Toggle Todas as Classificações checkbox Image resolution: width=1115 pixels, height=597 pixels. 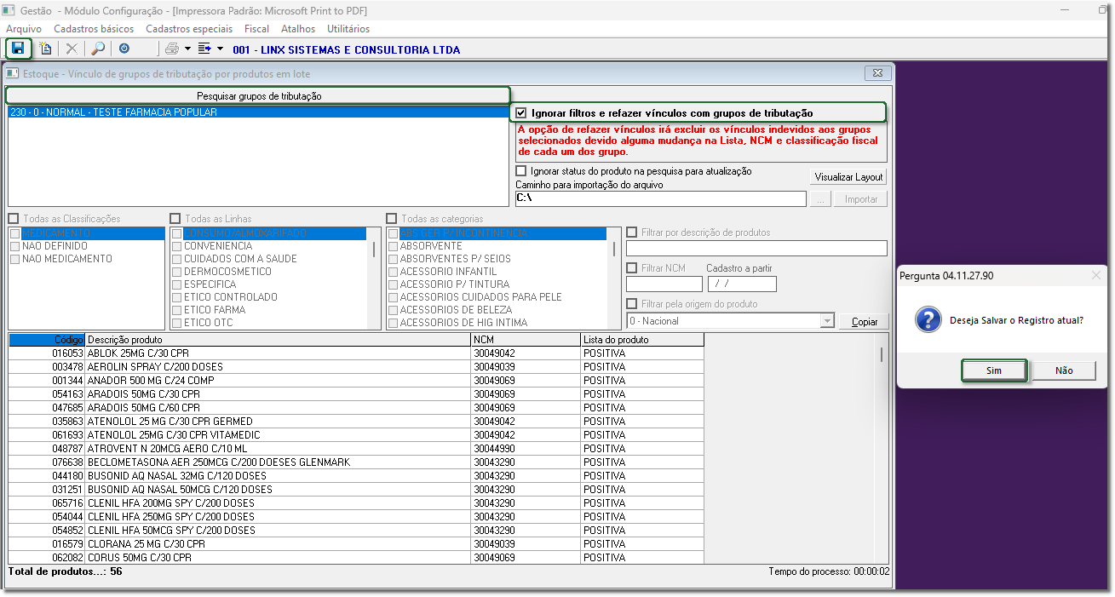click(x=14, y=219)
